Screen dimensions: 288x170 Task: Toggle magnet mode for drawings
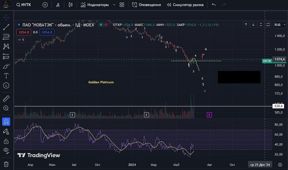pyautogui.click(x=6, y=121)
